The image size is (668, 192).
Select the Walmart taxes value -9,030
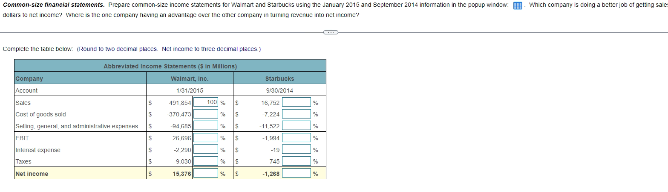(182, 161)
